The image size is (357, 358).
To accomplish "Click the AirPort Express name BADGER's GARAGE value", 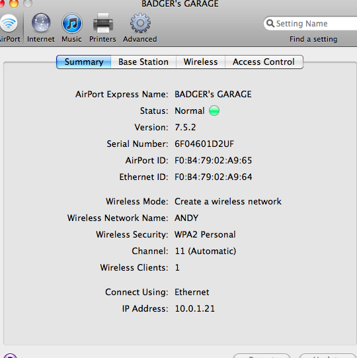I will point(213,94).
